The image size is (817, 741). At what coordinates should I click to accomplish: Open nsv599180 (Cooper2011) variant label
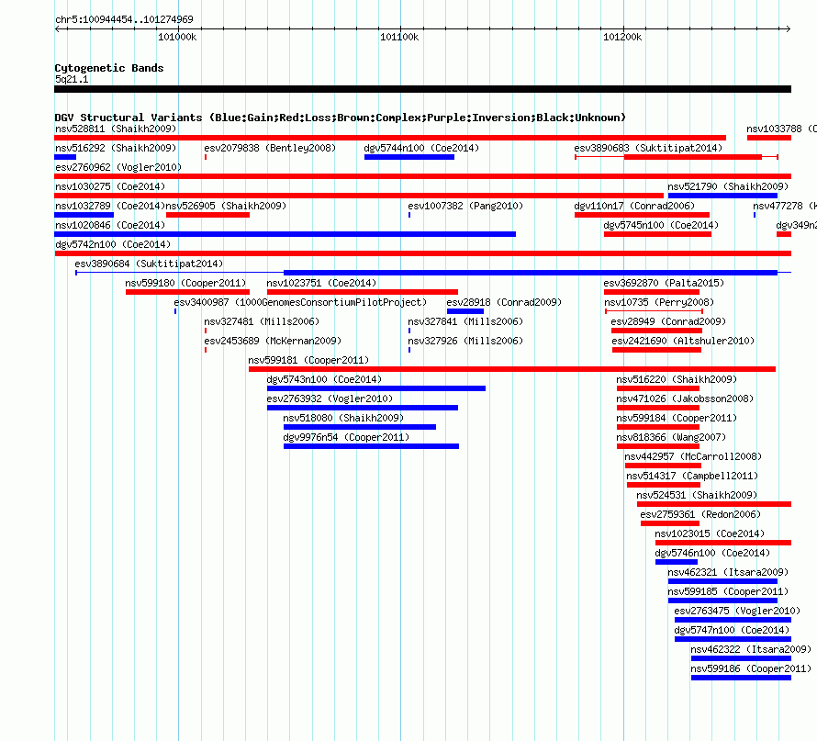185,283
